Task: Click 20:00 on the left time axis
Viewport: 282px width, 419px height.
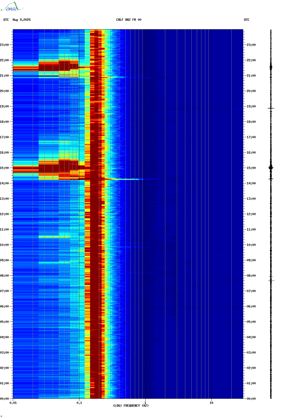Action: 4,91
